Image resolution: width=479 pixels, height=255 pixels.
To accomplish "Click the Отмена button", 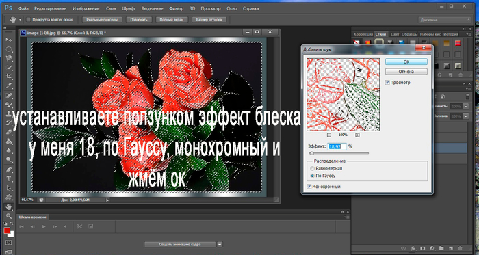I will 406,72.
